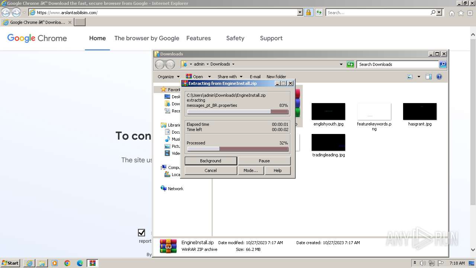The height and width of the screenshot is (268, 476).
Task: Click the Search Downloads field
Action: (x=398, y=64)
